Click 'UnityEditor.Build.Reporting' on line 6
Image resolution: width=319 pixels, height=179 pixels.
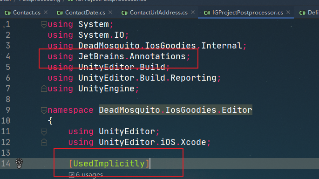(147, 78)
